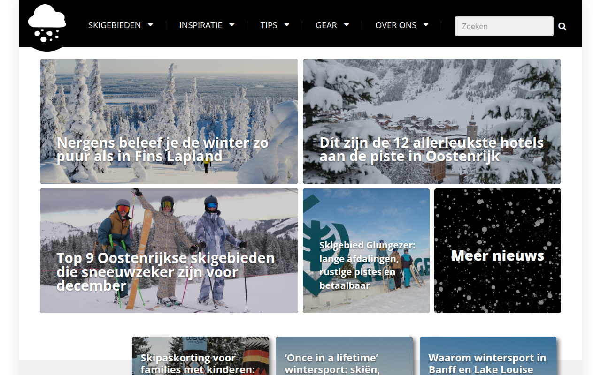Open the Over ons menu

click(x=396, y=25)
